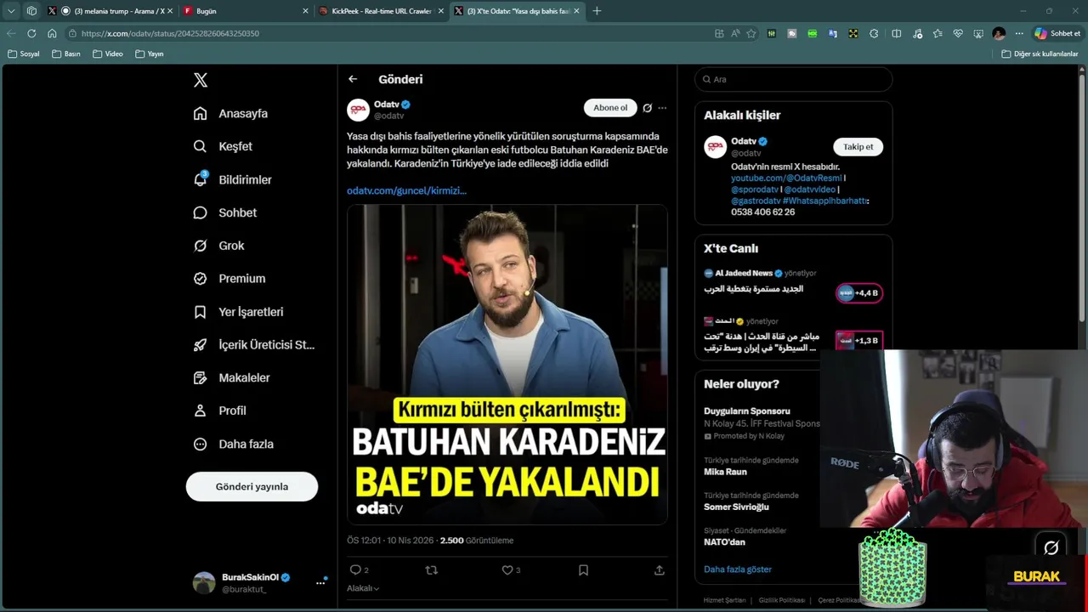Image resolution: width=1088 pixels, height=612 pixels.
Task: Go to Anasayfa in the sidebar
Action: pos(230,113)
